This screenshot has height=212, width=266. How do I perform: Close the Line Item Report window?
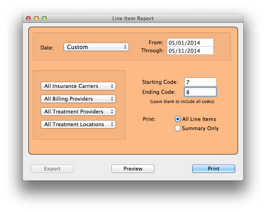[x=28, y=18]
